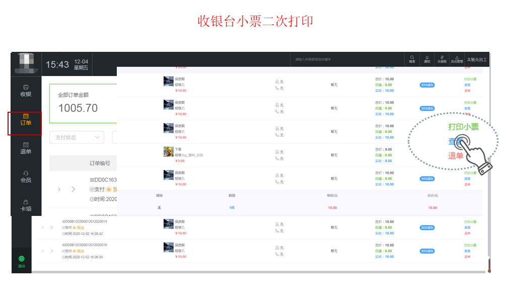Screen dimensions: 508x304
Task: Click the 小计/元 column header
Action: click(x=432, y=196)
